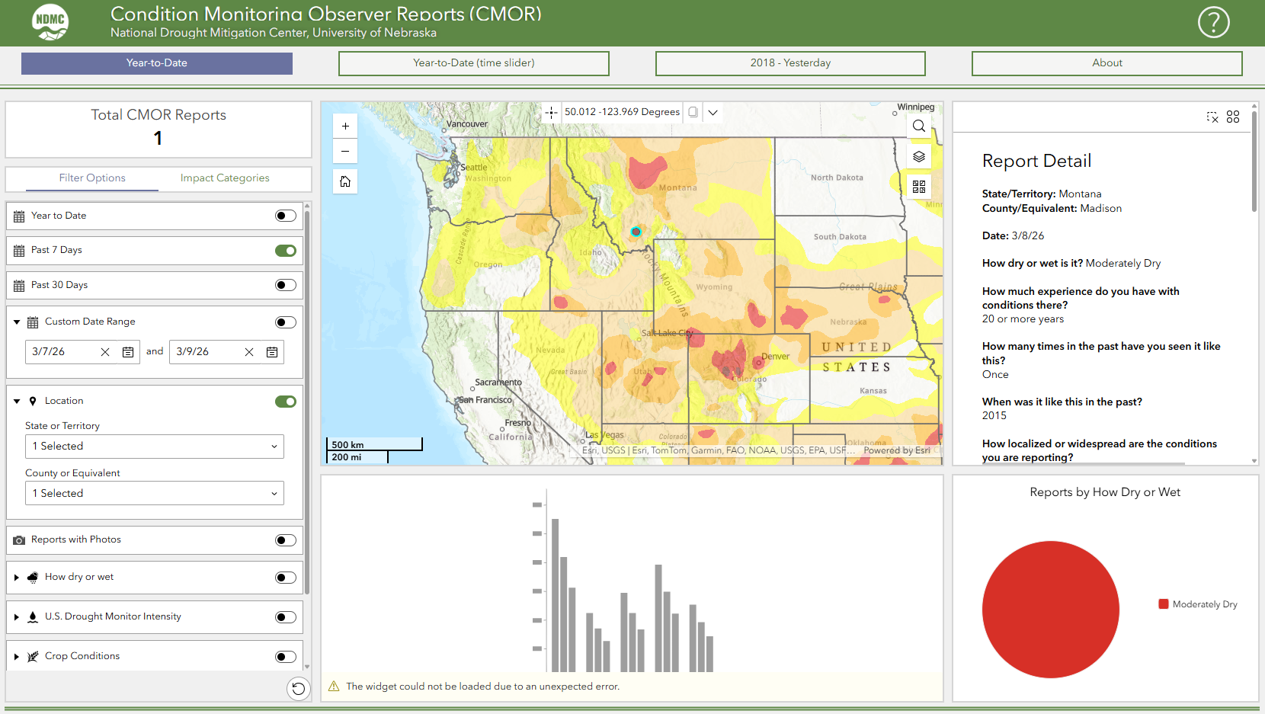Click the 2018 - Yesterday button

[x=790, y=63]
